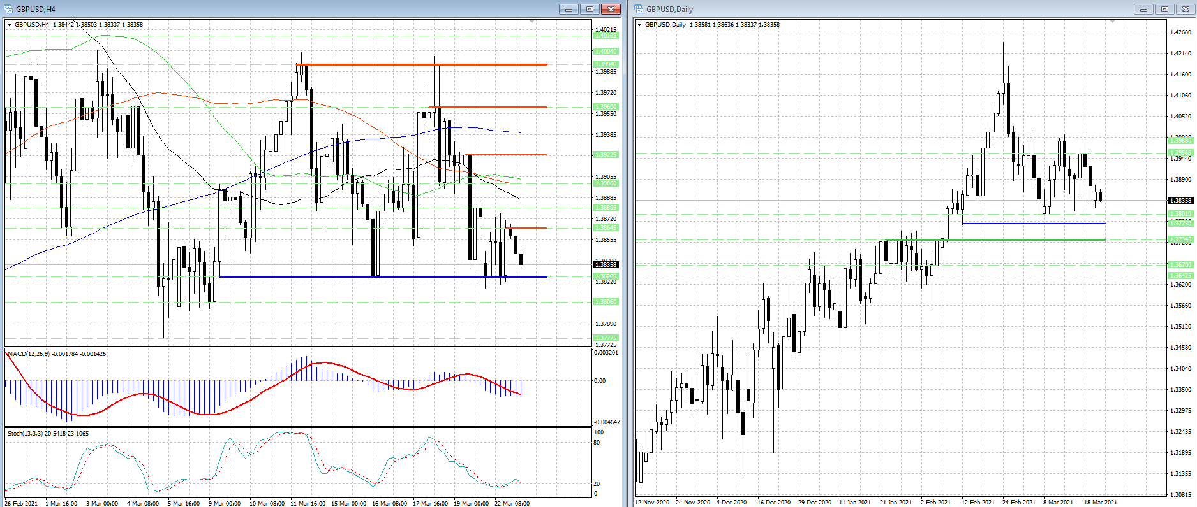Click the MACD scale value 0.003201
The width and height of the screenshot is (1197, 507).
(606, 353)
